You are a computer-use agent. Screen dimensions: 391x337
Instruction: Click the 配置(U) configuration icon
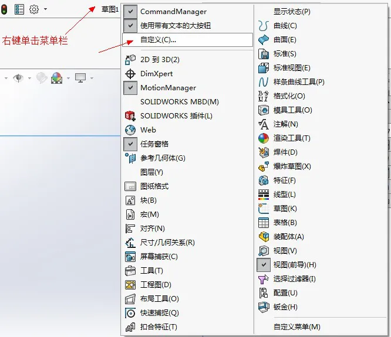[264, 293]
